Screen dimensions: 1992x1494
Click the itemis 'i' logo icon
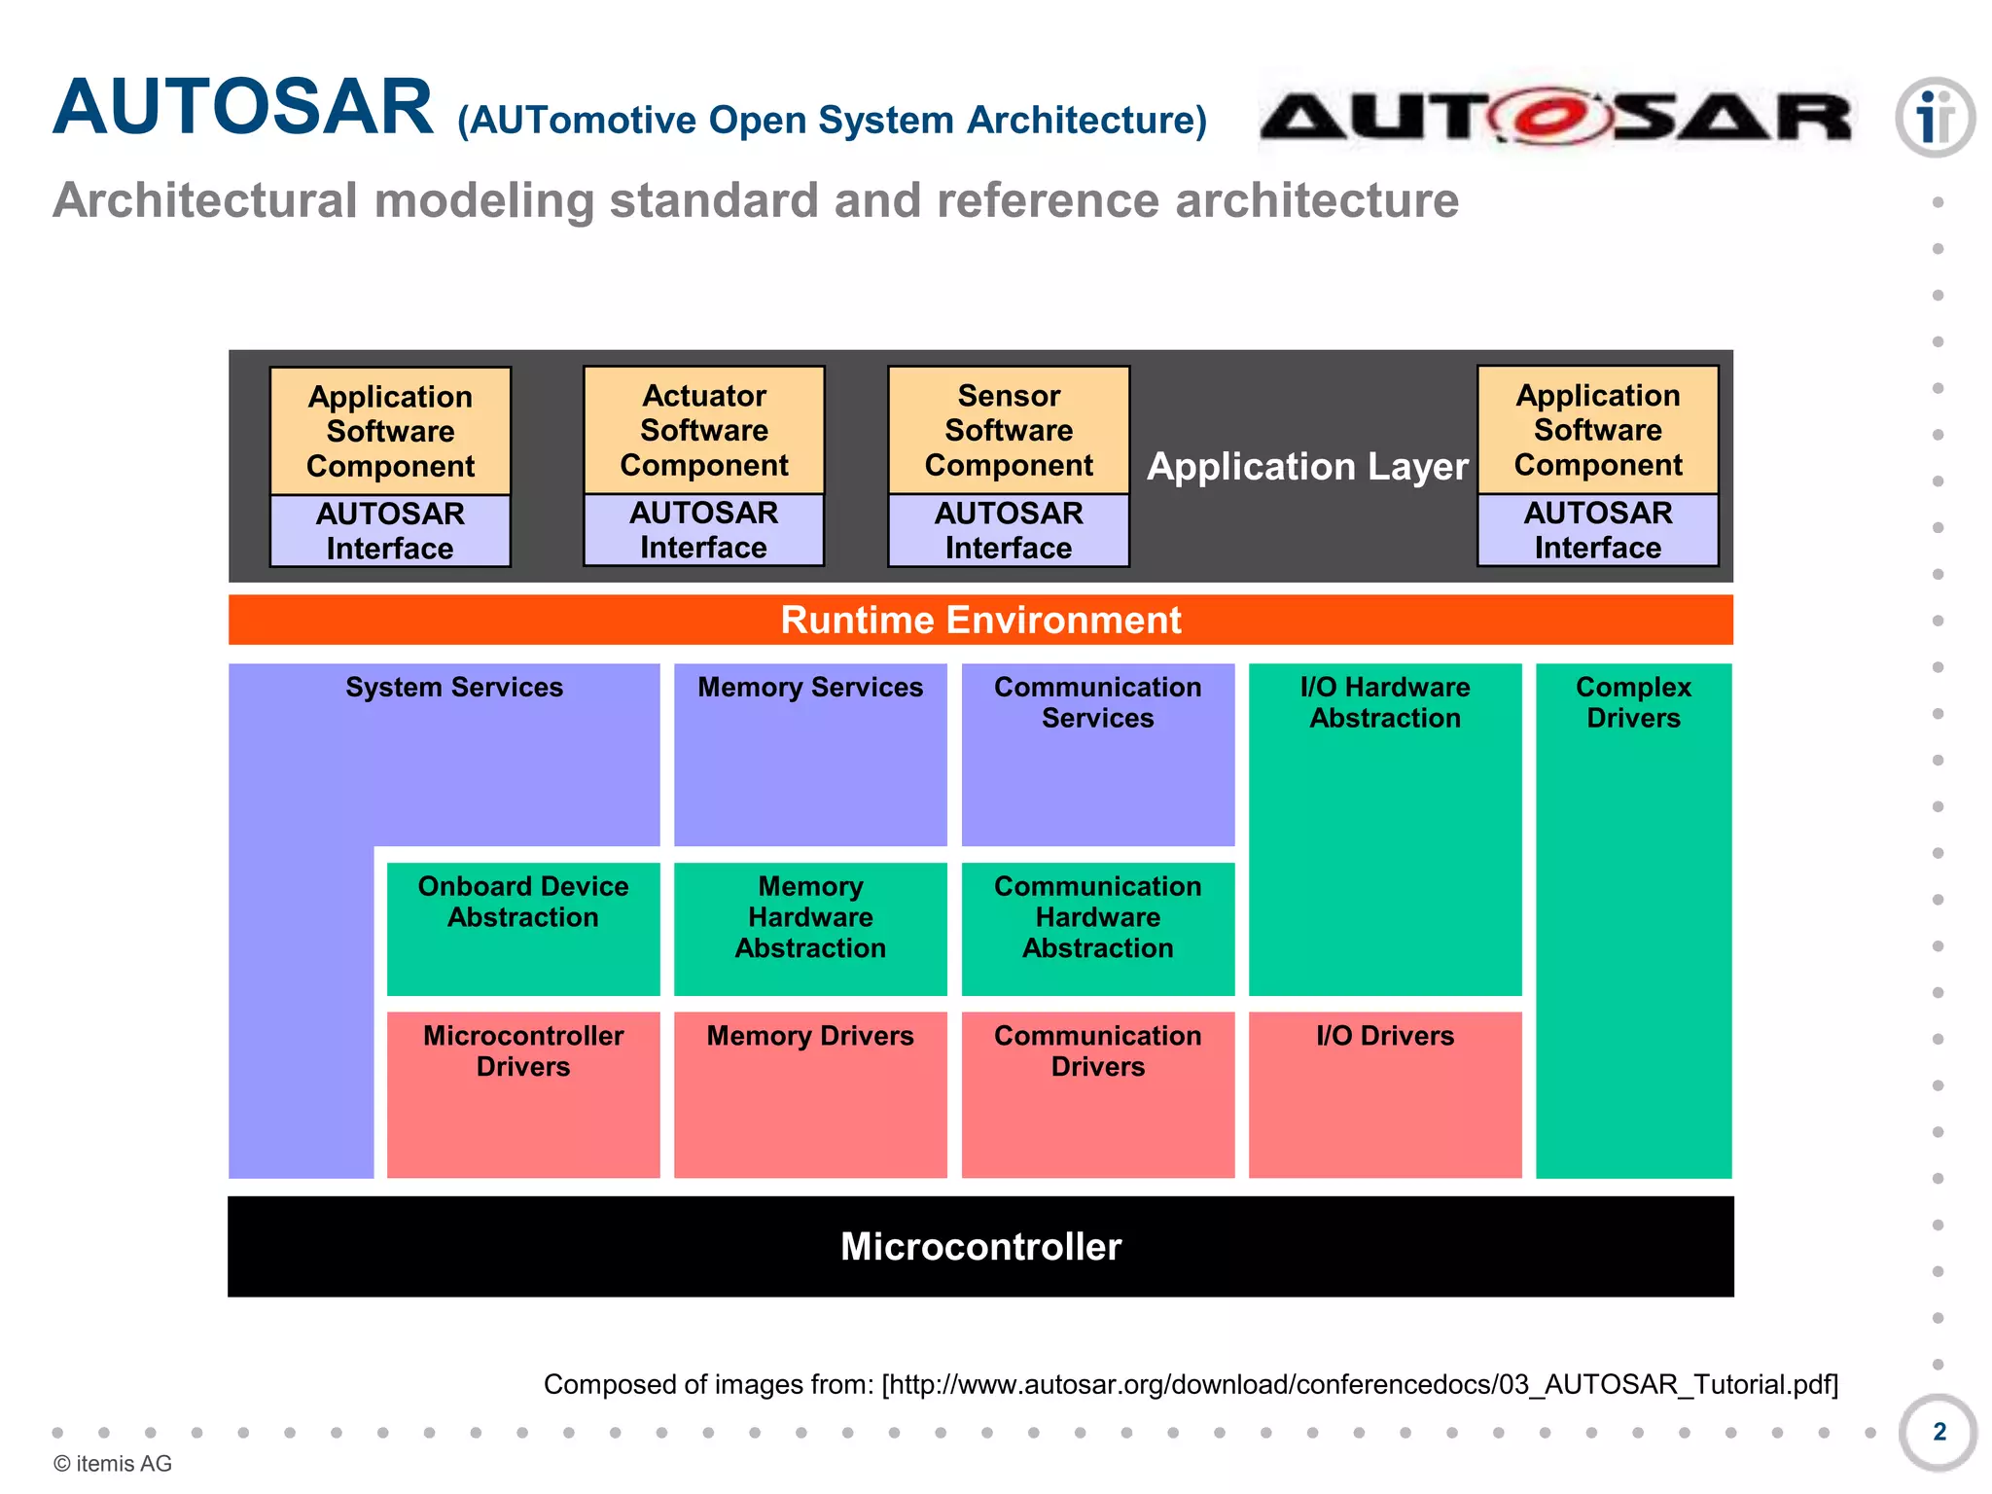tap(1934, 118)
